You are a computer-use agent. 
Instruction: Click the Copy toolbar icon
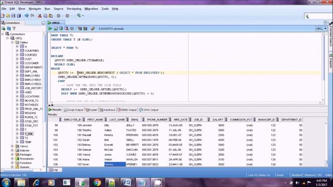click(45, 16)
